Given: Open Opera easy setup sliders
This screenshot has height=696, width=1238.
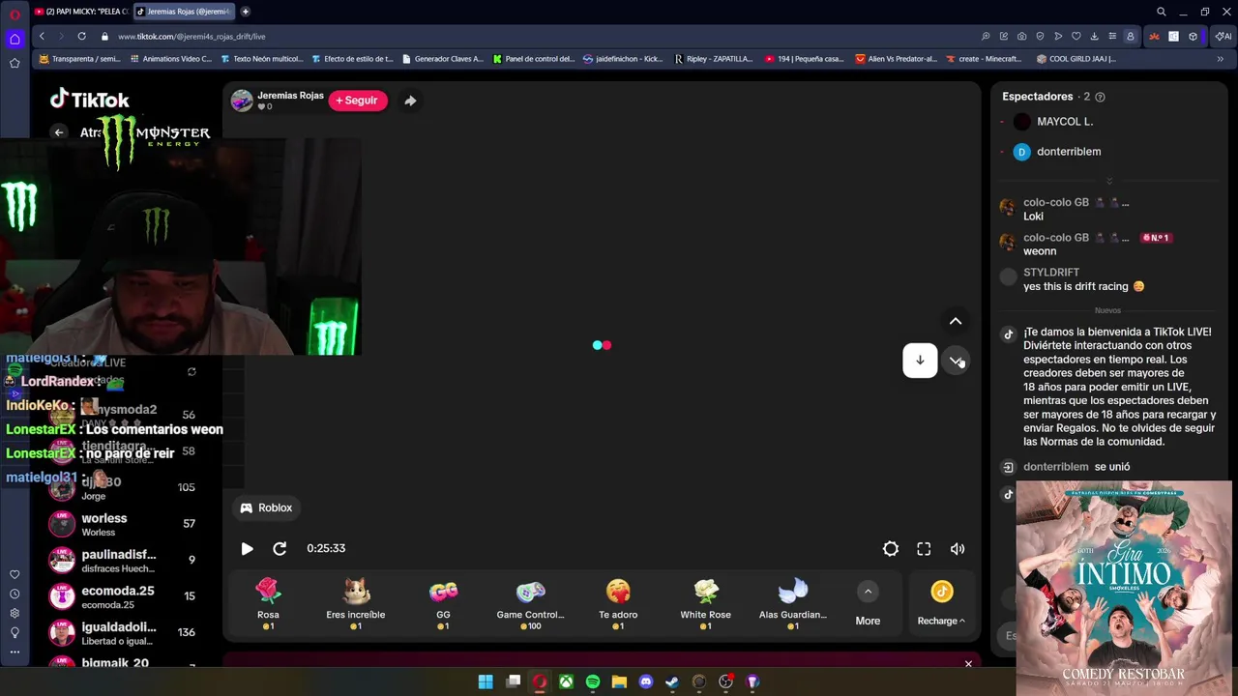Looking at the screenshot, I should click(1112, 36).
